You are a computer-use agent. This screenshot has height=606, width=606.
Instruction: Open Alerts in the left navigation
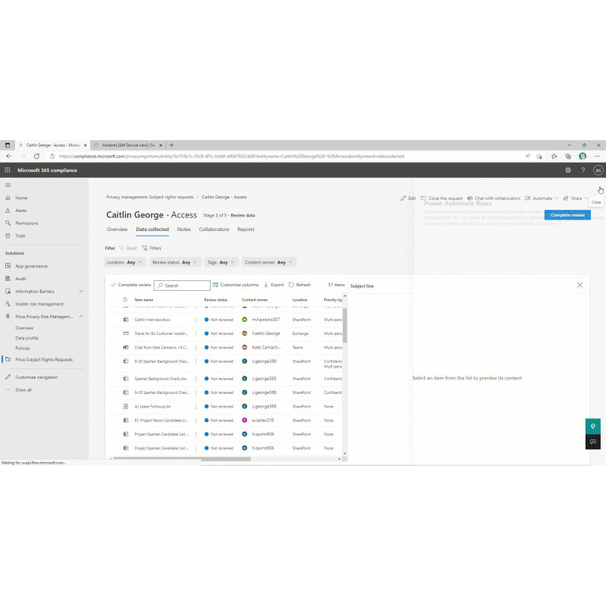pyautogui.click(x=21, y=211)
